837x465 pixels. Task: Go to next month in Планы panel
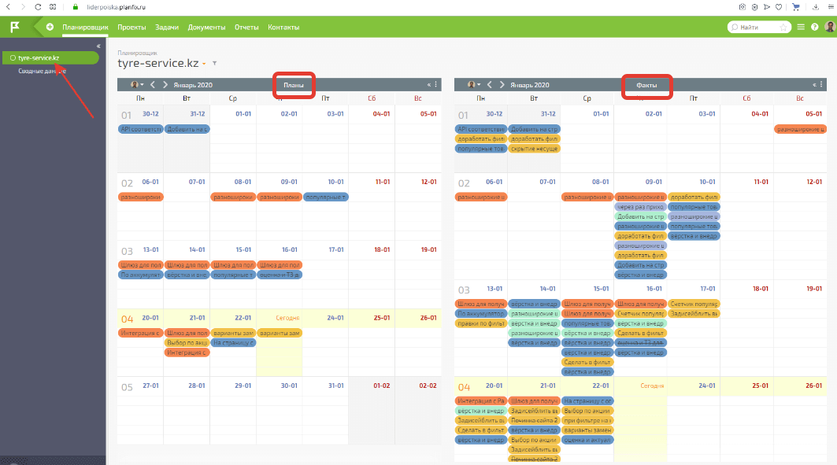click(165, 85)
